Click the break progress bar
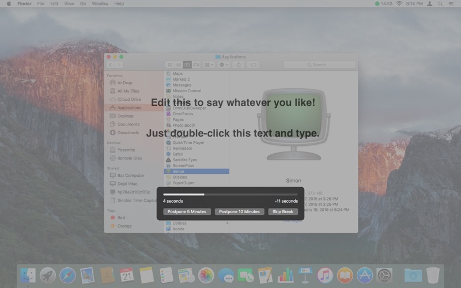461x288 pixels. (x=231, y=194)
